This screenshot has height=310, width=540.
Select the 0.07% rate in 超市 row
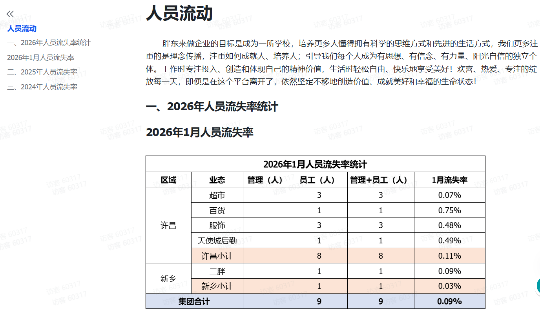(450, 195)
